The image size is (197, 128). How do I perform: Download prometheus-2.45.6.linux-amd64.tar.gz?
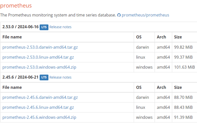pos(38,107)
